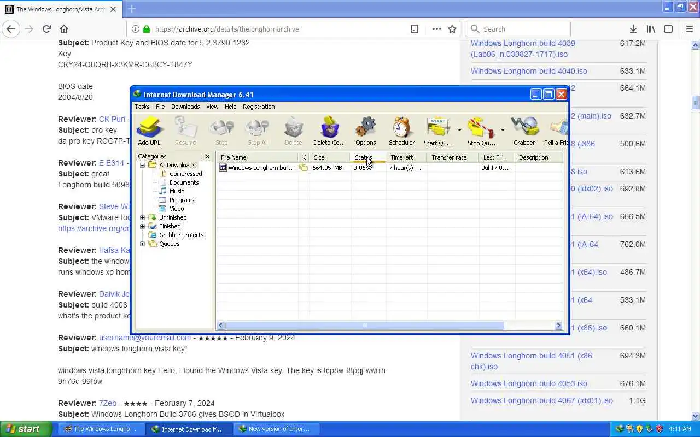The height and width of the screenshot is (437, 700).
Task: Open reviewer 7Zeb profile link
Action: (108, 403)
